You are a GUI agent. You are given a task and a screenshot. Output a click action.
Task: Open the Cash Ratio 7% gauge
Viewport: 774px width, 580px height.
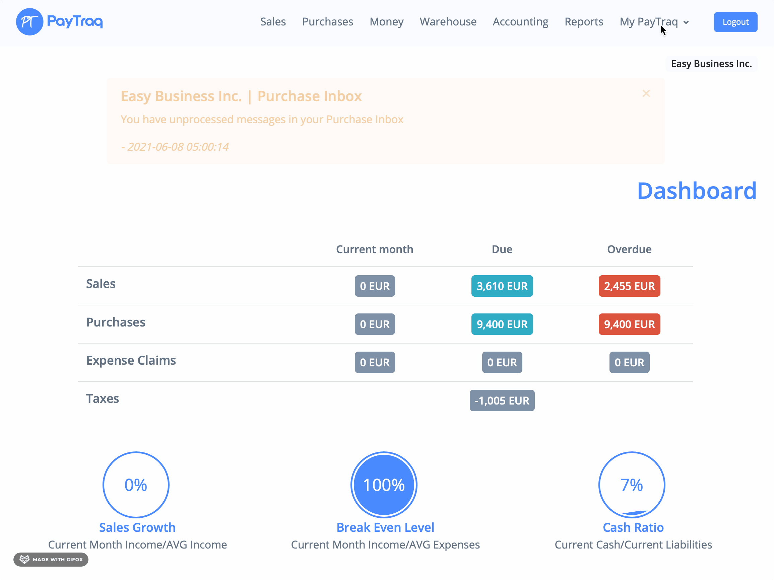632,485
